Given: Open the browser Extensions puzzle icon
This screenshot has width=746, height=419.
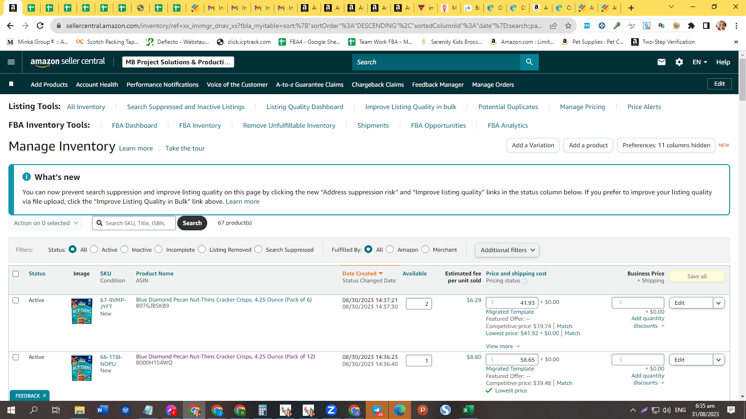Looking at the screenshot, I should tap(691, 26).
